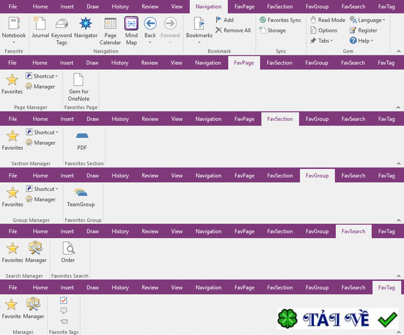Select FavSearch tab in fifth ribbon
Viewport: 404px width, 335px height.
pyautogui.click(x=354, y=231)
